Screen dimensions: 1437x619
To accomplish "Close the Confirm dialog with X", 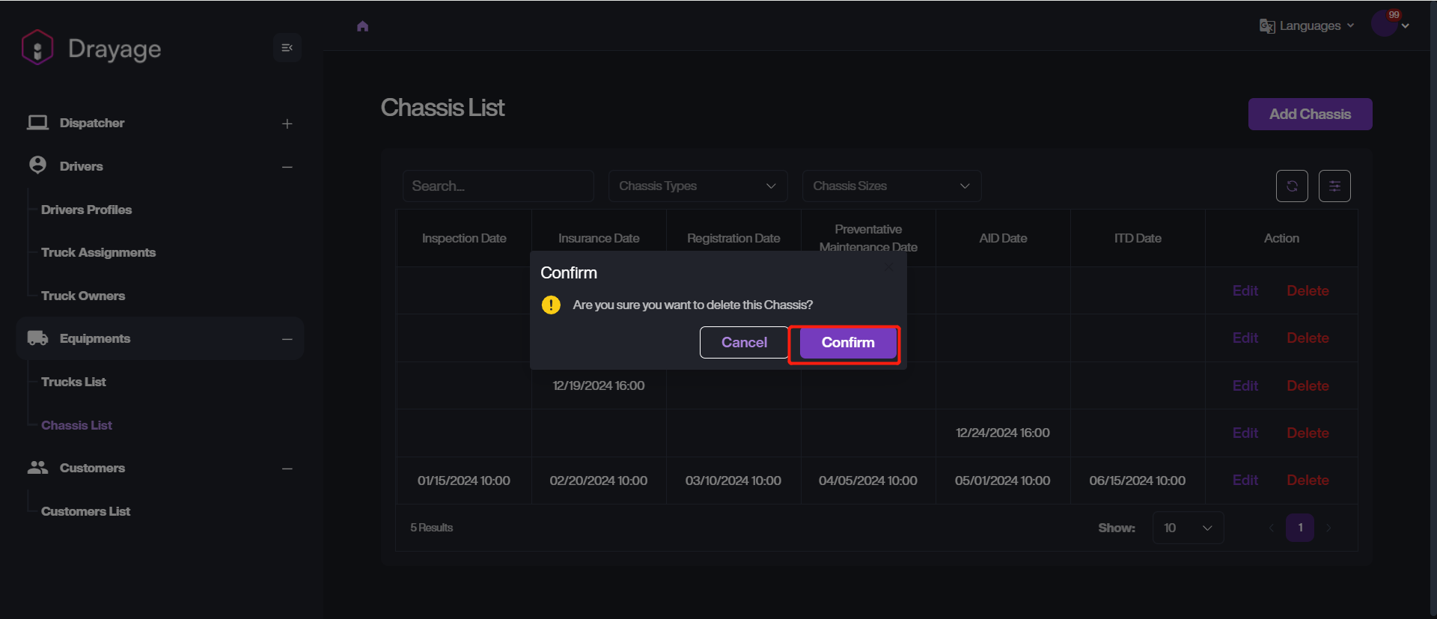I will point(888,267).
